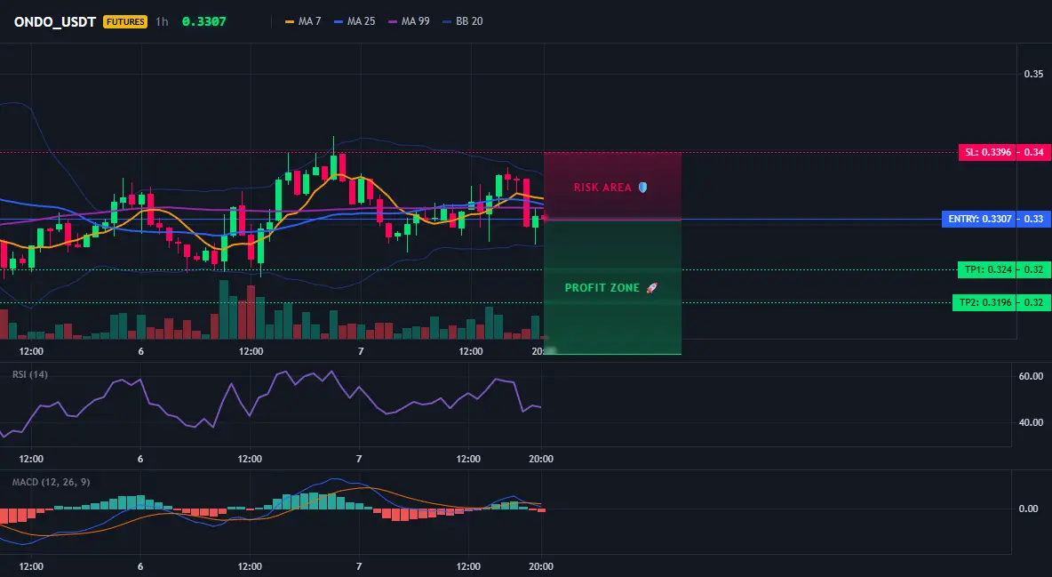Image resolution: width=1052 pixels, height=577 pixels.
Task: Click the orange MA 7 color marker
Action: click(x=290, y=21)
